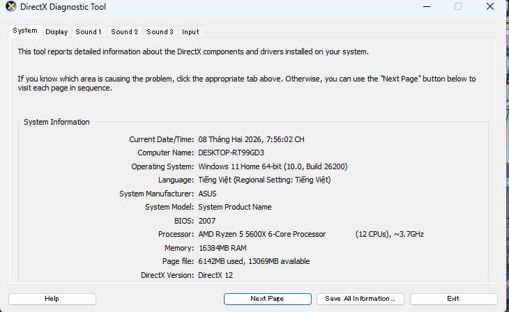
Task: Minimize the DirectX Diagnostic Tool window
Action: point(427,6)
